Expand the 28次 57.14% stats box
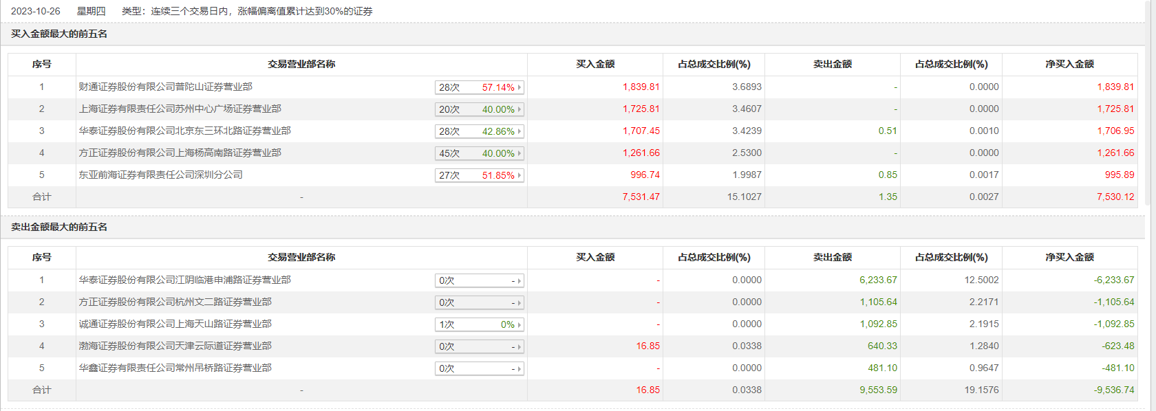 pyautogui.click(x=479, y=87)
